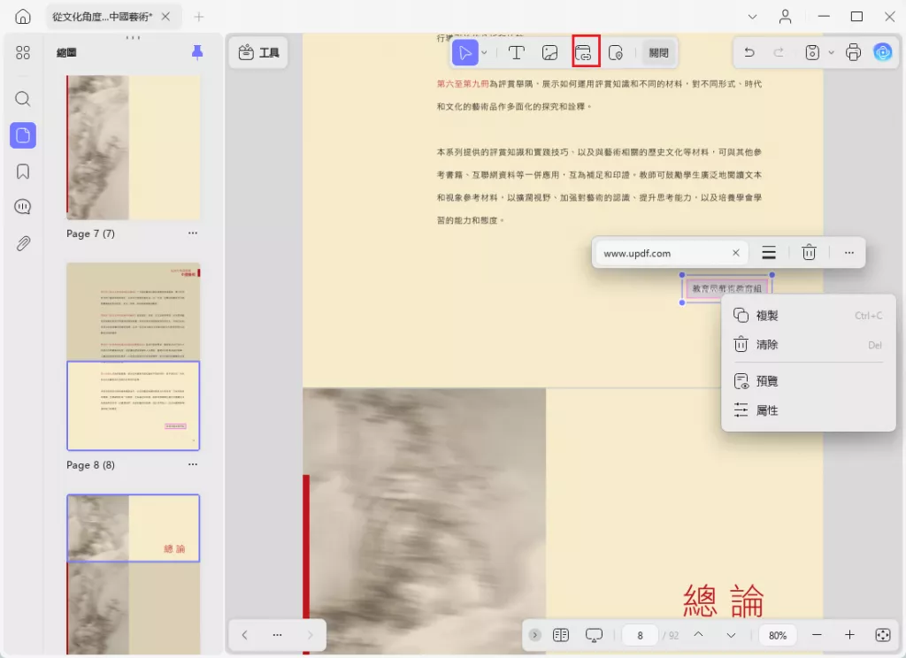The height and width of the screenshot is (658, 906).
Task: Activate the red-highlighted Link tool
Action: pos(585,52)
